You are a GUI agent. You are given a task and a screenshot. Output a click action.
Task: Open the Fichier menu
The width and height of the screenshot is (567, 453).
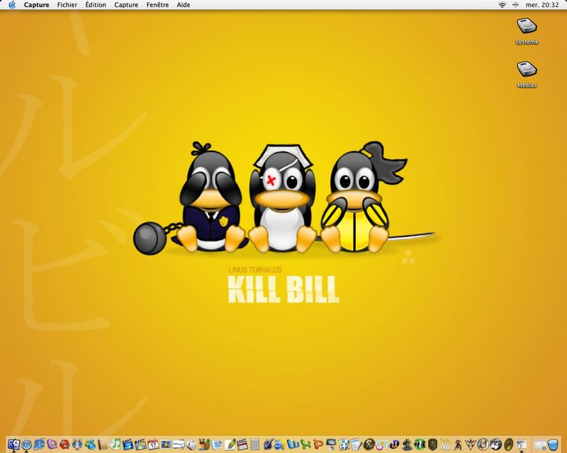pos(67,5)
